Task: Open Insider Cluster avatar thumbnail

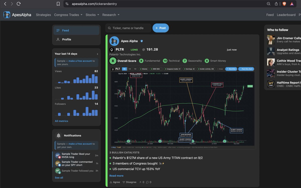Action: [x=271, y=73]
